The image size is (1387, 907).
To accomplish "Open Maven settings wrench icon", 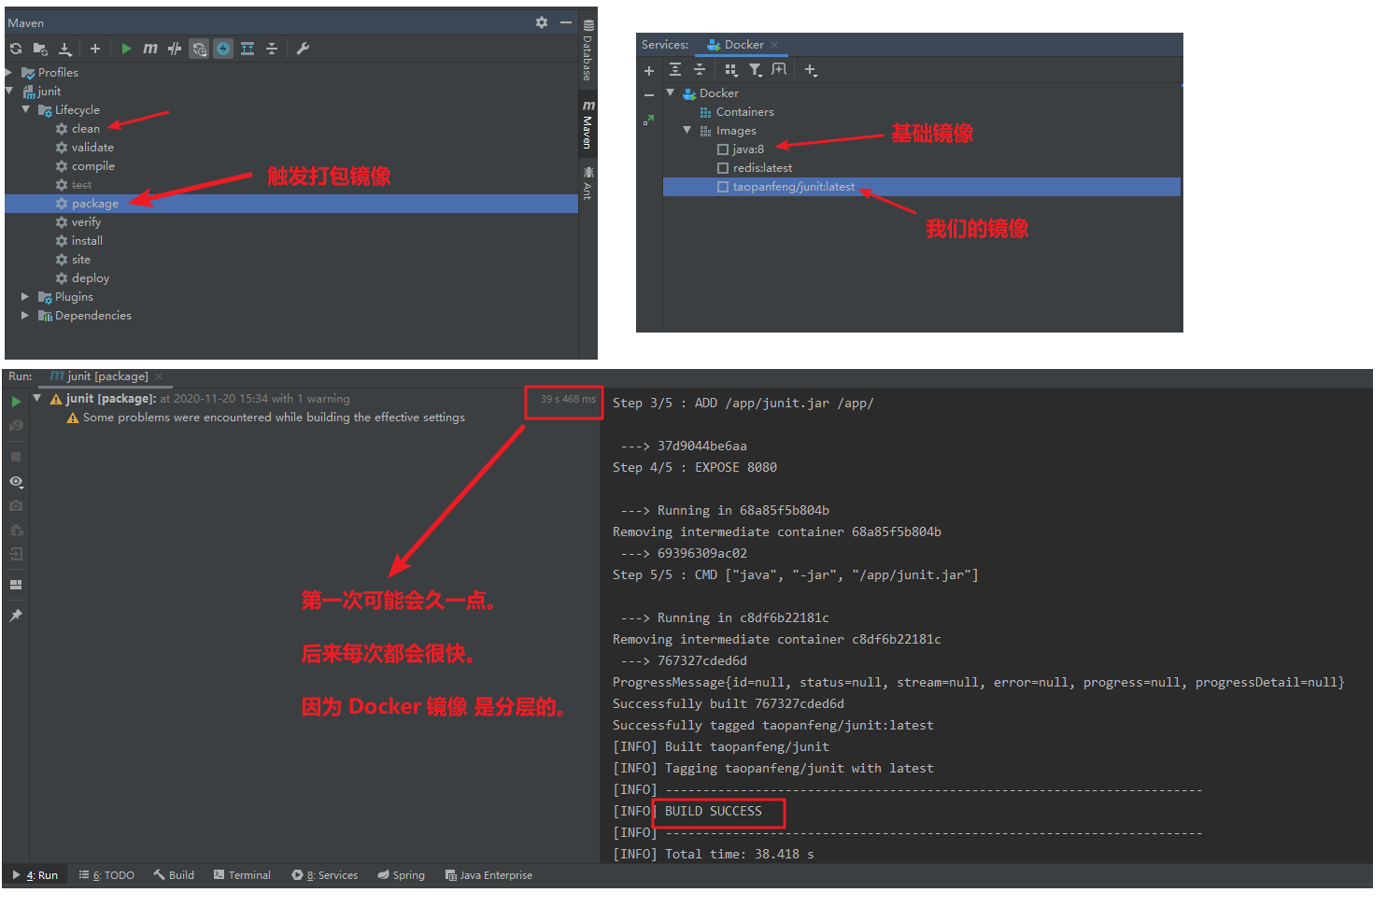I will click(303, 49).
